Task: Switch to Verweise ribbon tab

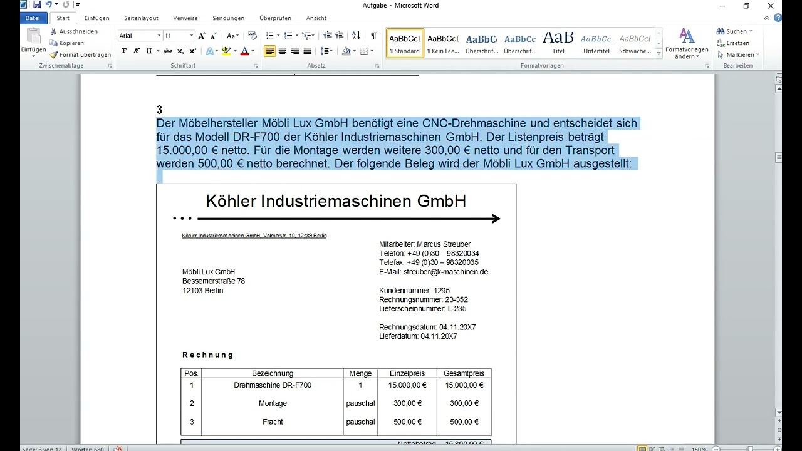Action: coord(185,18)
